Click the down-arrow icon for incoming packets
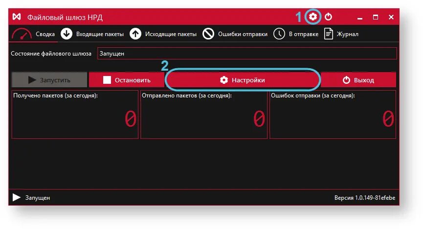 [67, 34]
